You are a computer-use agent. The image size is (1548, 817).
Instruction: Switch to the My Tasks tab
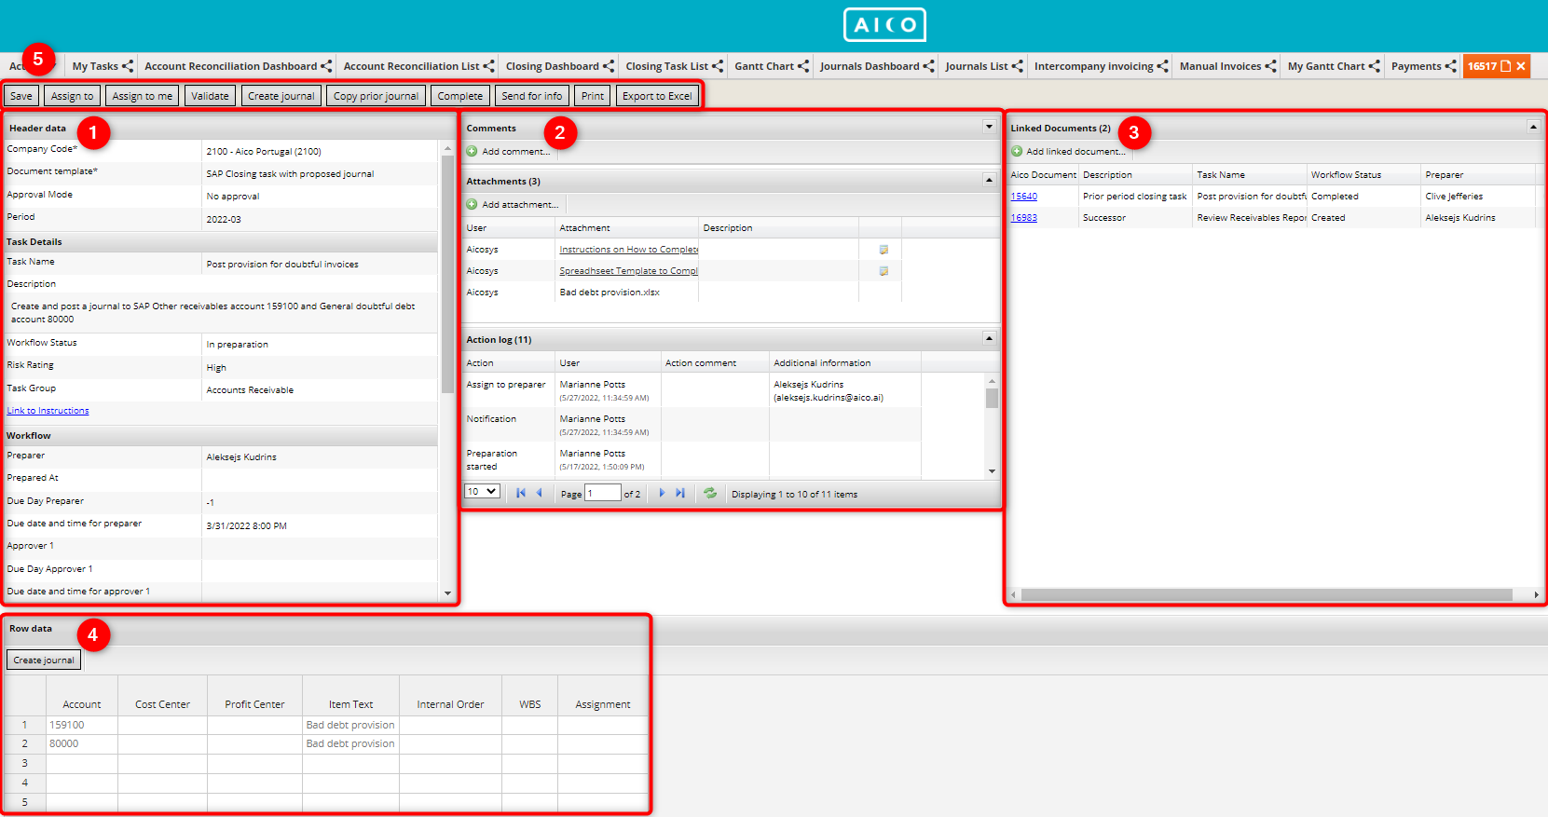point(95,66)
